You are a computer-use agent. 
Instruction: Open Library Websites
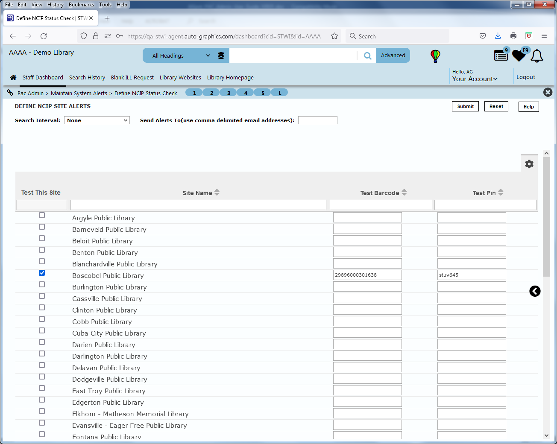[x=180, y=78]
